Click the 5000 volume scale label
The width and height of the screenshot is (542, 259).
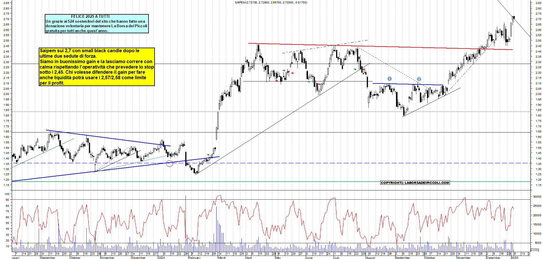tap(538, 243)
